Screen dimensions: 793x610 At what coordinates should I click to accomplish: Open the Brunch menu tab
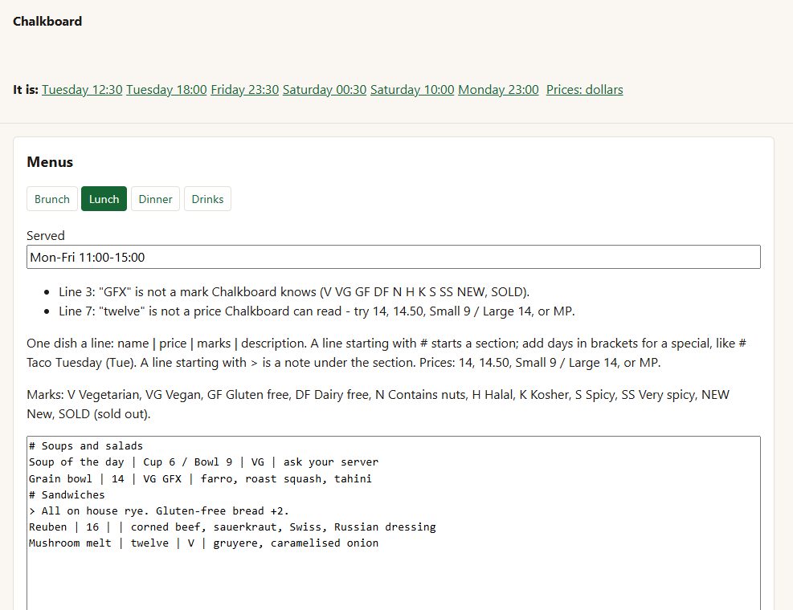click(x=52, y=198)
